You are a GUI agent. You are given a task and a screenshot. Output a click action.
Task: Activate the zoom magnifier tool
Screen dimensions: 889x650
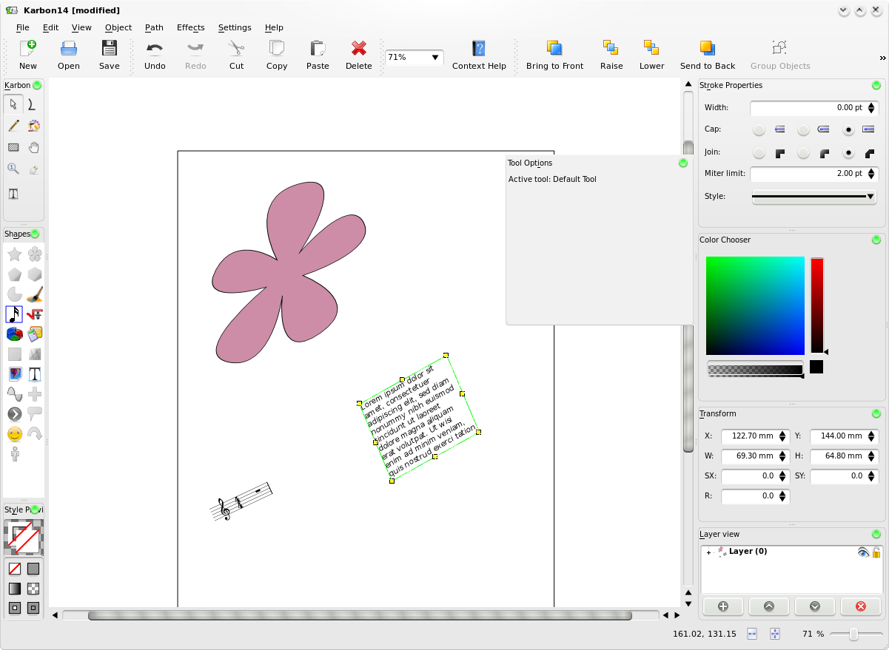(x=13, y=169)
